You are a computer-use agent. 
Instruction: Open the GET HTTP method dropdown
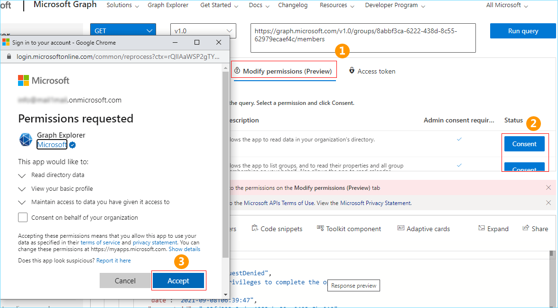pos(123,31)
